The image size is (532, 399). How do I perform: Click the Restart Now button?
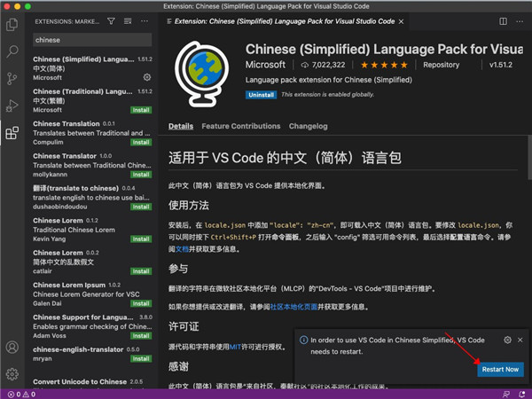pyautogui.click(x=500, y=369)
